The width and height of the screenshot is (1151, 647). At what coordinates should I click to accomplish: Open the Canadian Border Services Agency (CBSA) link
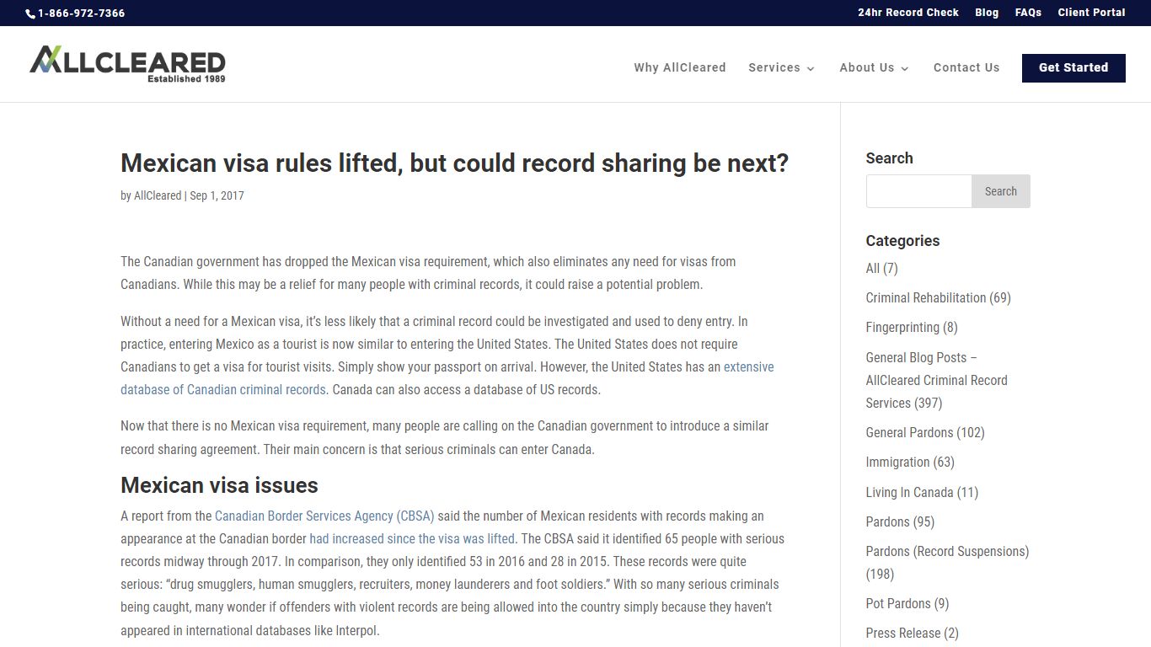coord(324,516)
